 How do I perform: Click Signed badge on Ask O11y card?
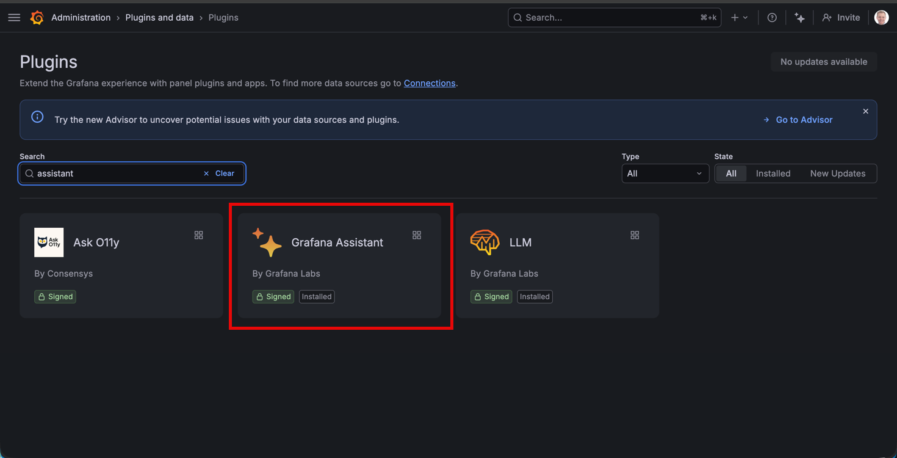[x=55, y=297]
